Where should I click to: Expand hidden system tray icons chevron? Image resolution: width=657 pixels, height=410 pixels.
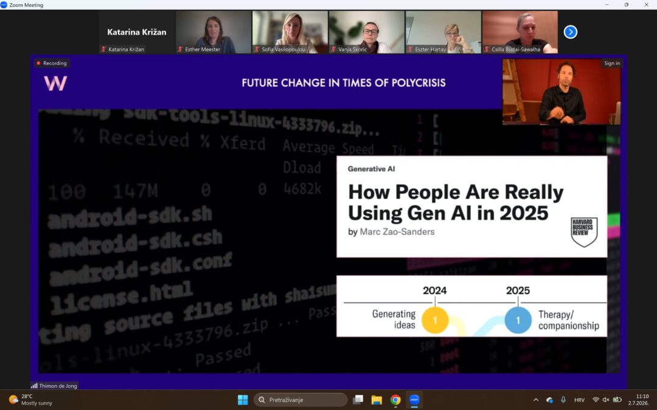click(536, 400)
